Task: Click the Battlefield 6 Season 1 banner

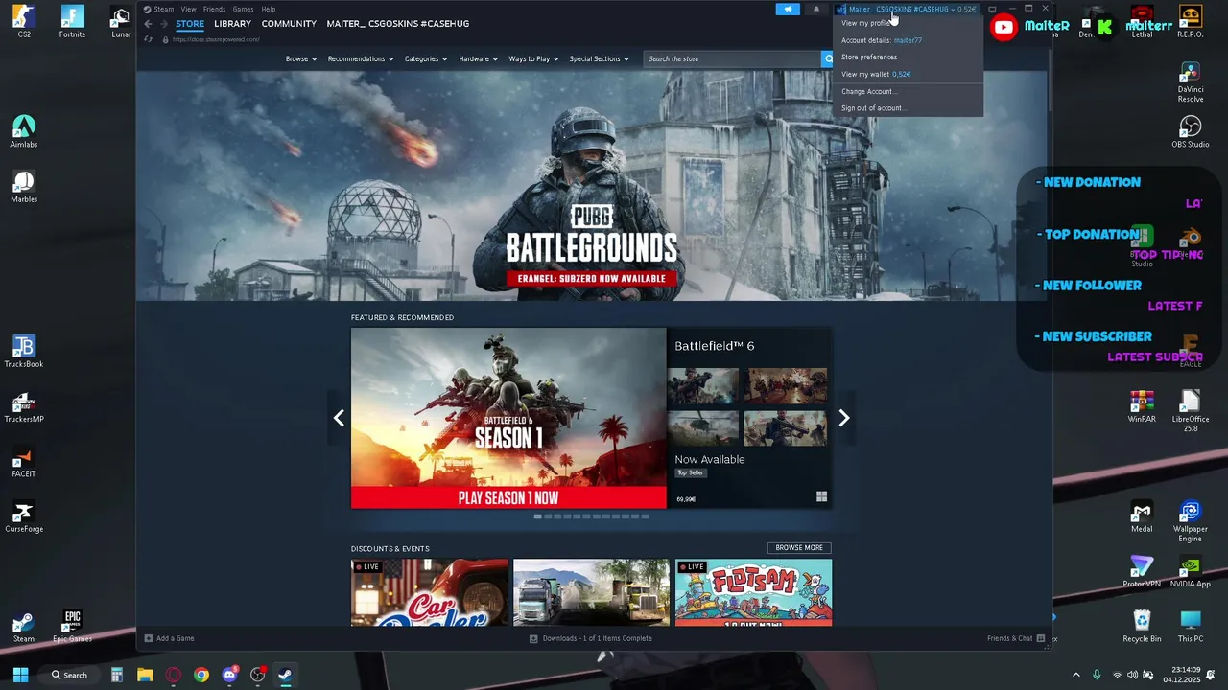Action: point(508,418)
